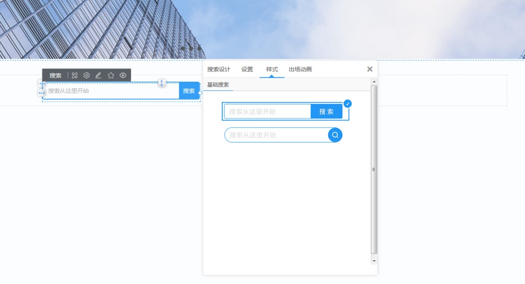The image size is (525, 284).
Task: Toggle the eye visibility icon in toolbar
Action: [123, 76]
